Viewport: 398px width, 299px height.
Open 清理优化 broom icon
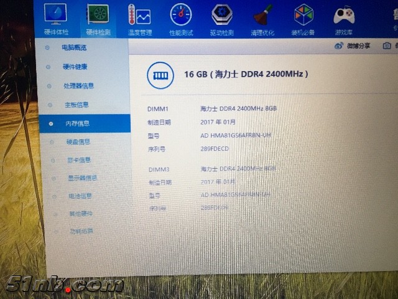point(262,15)
